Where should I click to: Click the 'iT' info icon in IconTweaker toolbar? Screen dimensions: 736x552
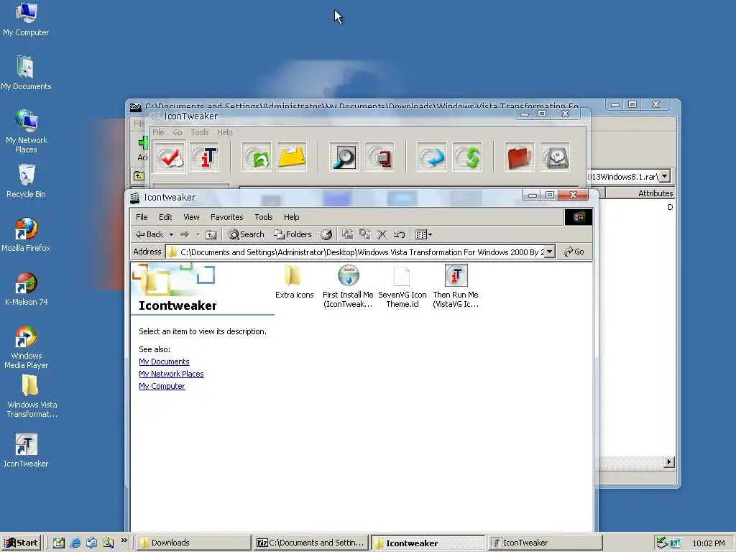[205, 157]
